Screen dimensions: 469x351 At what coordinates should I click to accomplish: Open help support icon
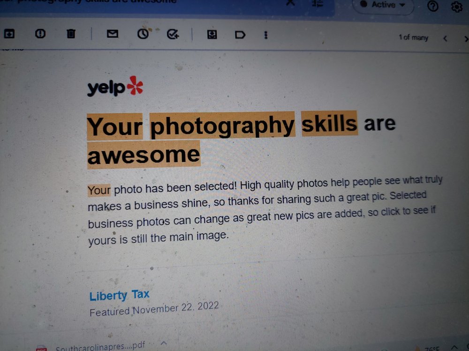(432, 6)
